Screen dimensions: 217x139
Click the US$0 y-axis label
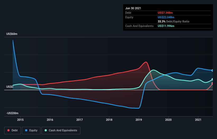point(10,87)
